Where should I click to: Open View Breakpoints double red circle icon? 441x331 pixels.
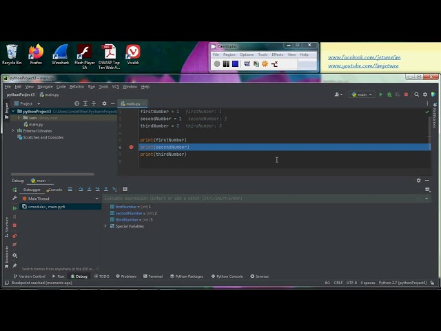point(14,236)
